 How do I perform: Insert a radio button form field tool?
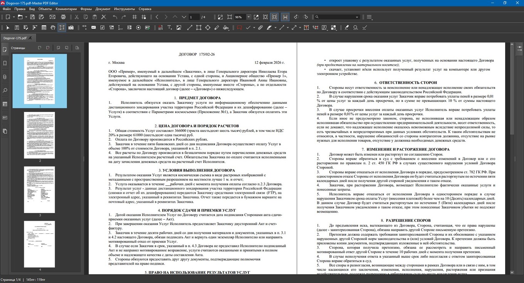138,28
